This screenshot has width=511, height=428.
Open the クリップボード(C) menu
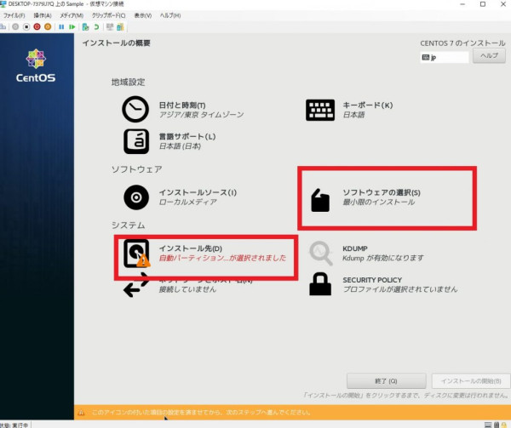click(x=109, y=15)
